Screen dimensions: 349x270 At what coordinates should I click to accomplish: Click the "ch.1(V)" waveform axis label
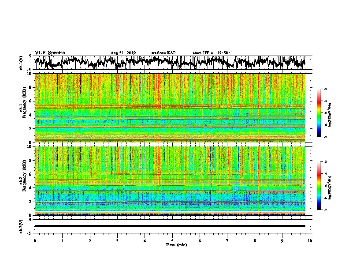[x=21, y=63]
